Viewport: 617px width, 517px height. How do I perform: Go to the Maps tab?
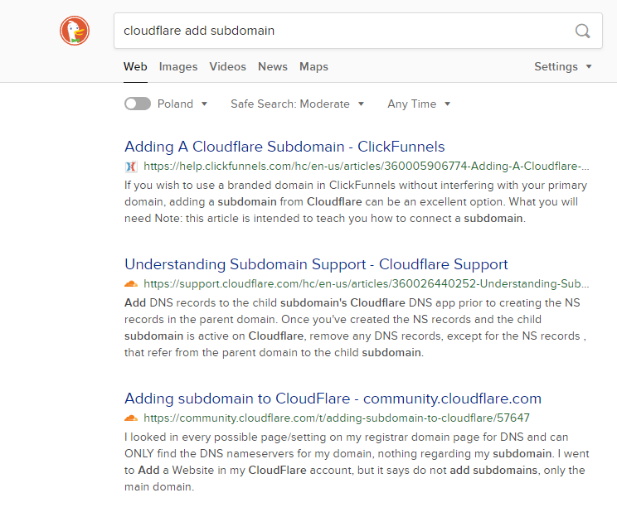[x=313, y=67]
